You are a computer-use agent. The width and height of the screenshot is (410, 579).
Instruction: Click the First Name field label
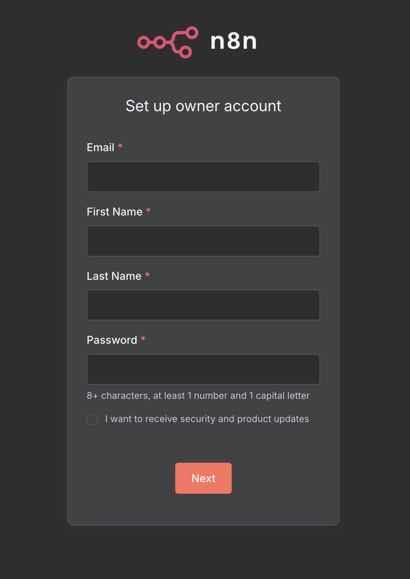coord(115,212)
